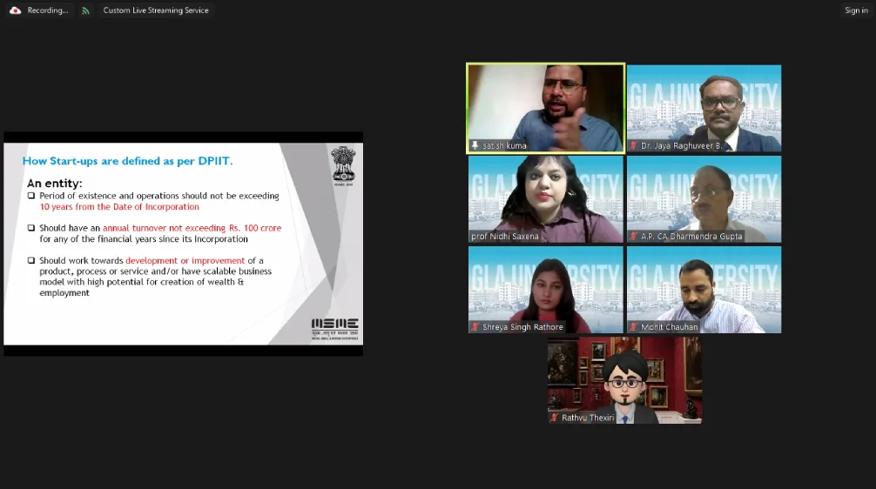Select Mohit Chauhan's video tile
Image resolution: width=876 pixels, height=489 pixels.
704,289
